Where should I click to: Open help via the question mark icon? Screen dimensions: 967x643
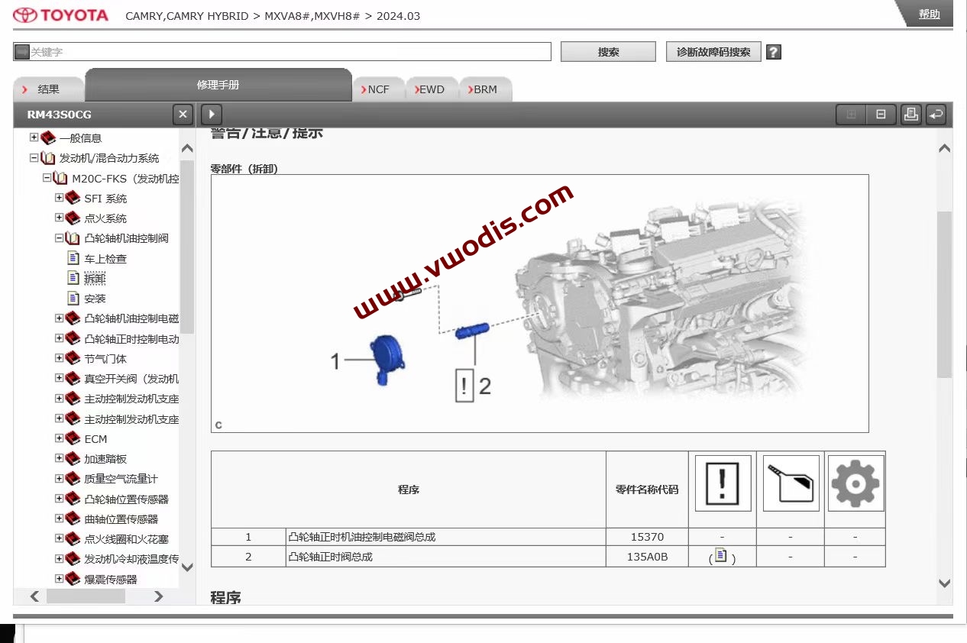[772, 52]
